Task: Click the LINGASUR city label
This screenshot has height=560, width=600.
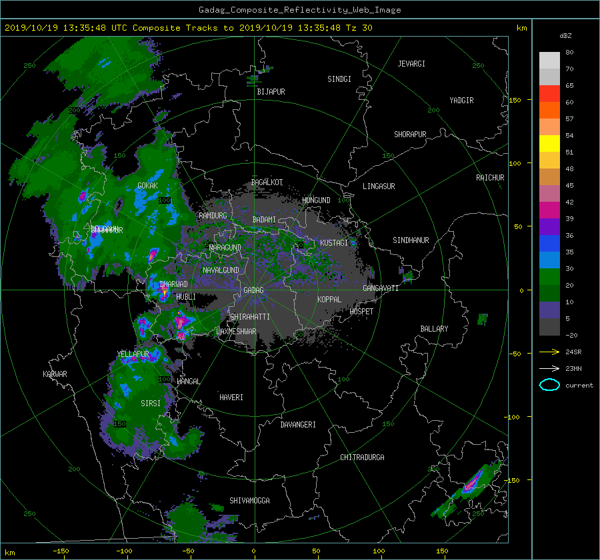Action: tap(379, 186)
